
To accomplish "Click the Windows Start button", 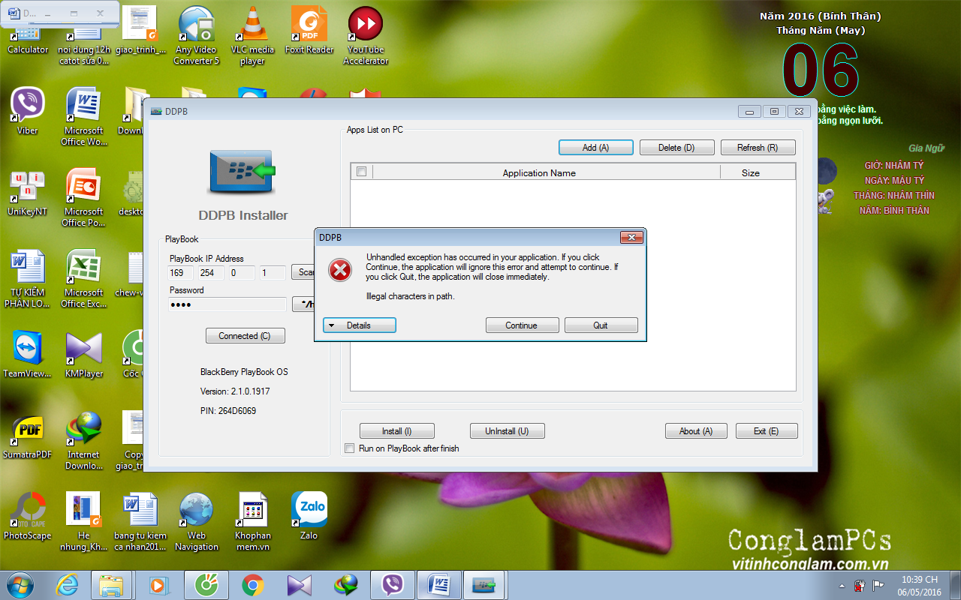I will tap(20, 585).
